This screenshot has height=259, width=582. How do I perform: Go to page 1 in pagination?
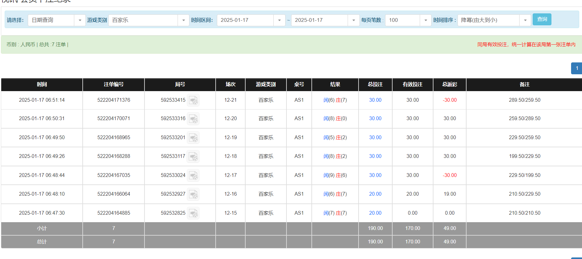[577, 68]
